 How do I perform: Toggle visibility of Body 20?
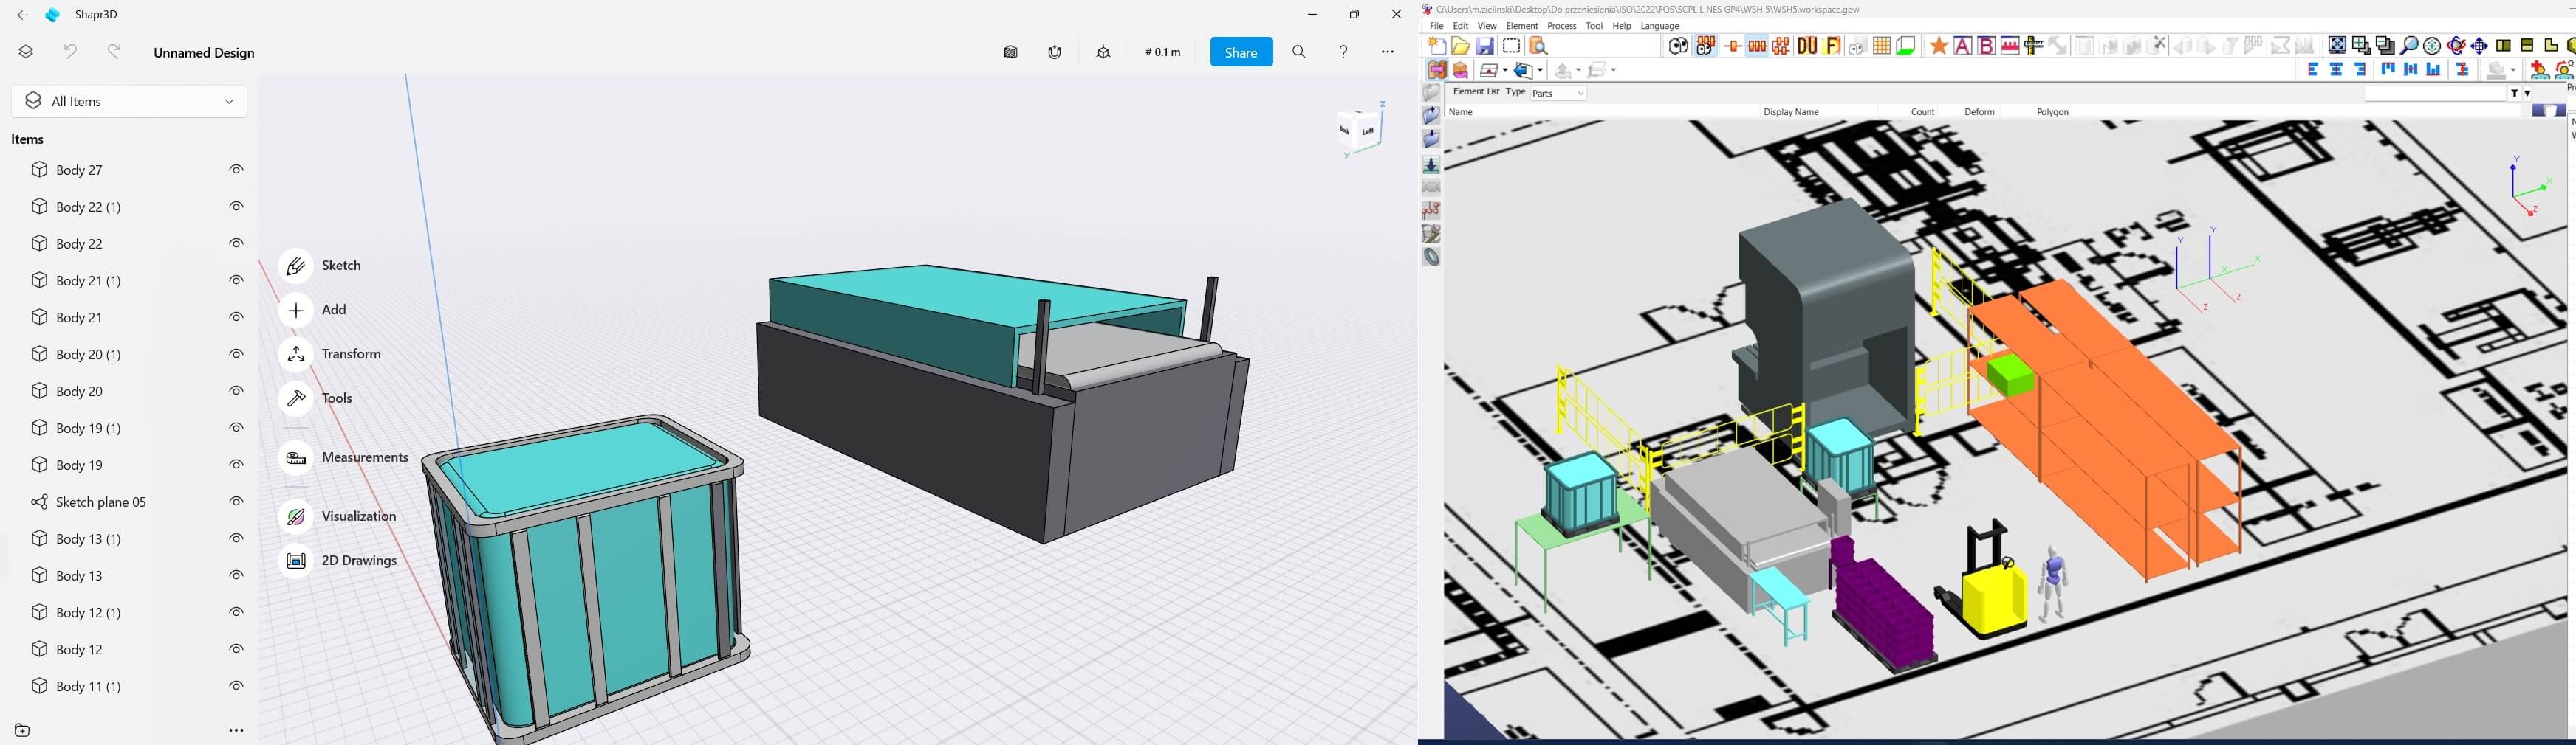coord(236,392)
